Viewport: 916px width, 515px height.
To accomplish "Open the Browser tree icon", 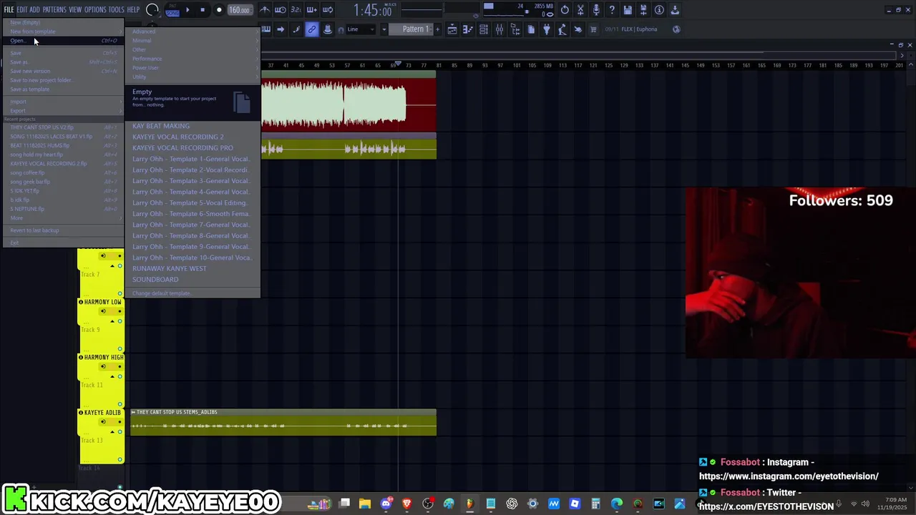I will 515,29.
